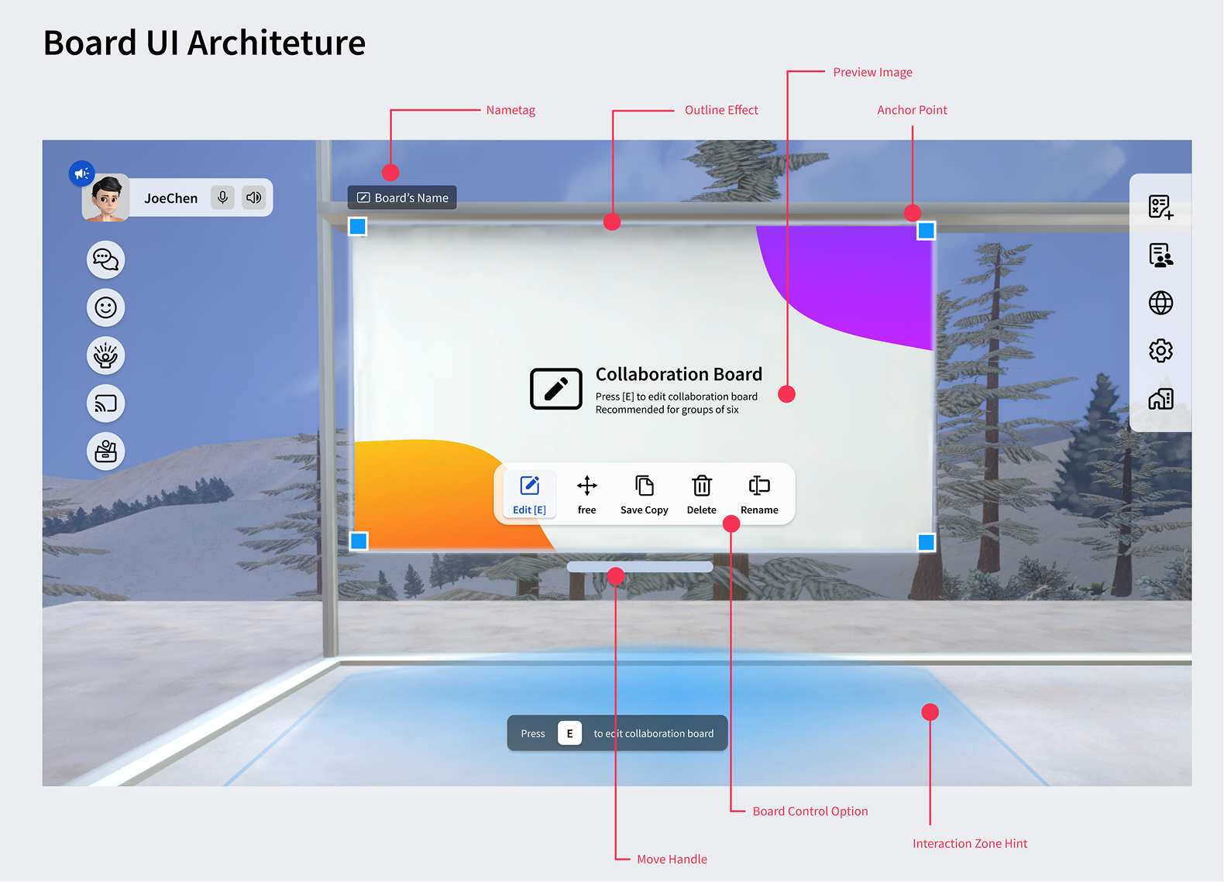The height and width of the screenshot is (882, 1224).
Task: Click Save Copy on the board toolbar
Action: point(644,494)
